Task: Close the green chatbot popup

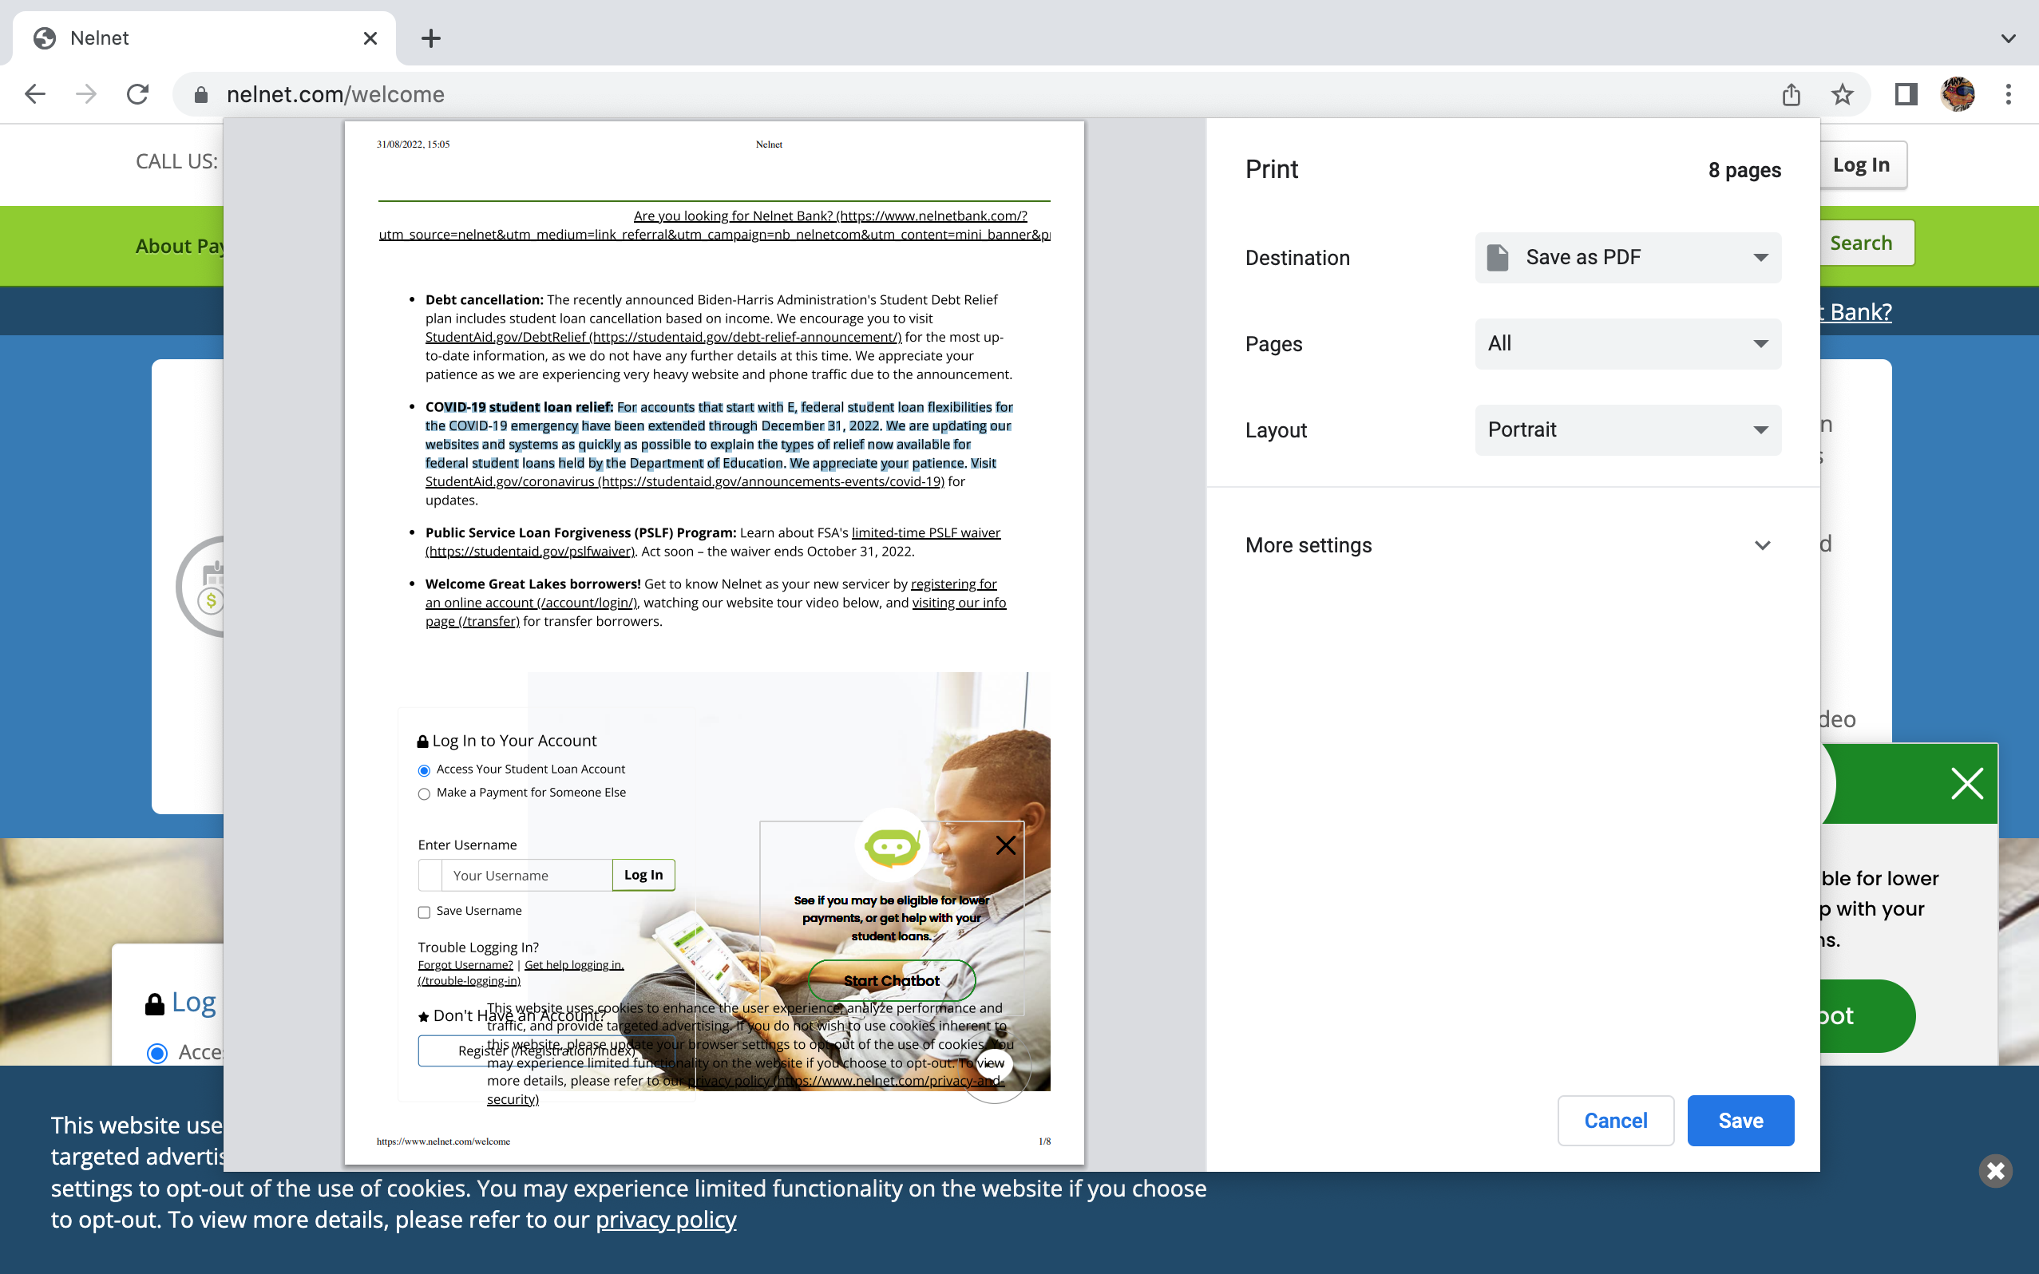Action: [x=1967, y=784]
